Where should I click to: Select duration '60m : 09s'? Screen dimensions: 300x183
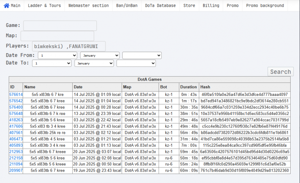[189, 170]
